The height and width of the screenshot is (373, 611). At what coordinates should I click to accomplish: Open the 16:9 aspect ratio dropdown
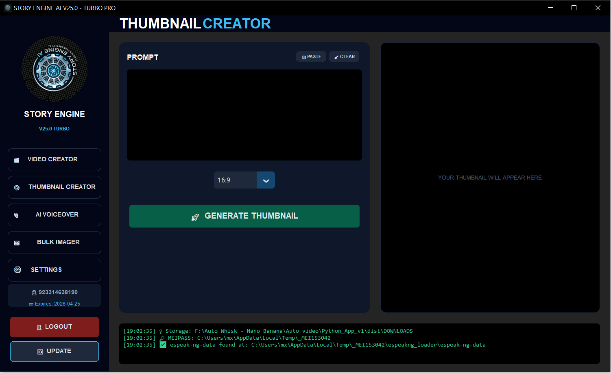coord(236,180)
